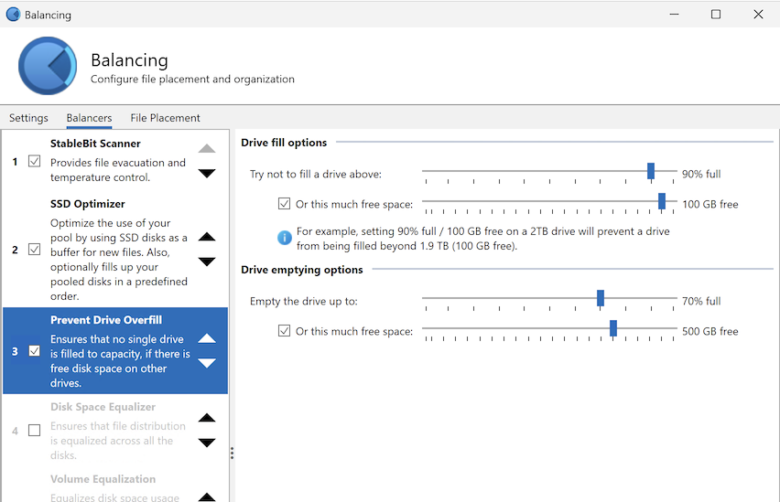The width and height of the screenshot is (780, 502).
Task: Open the File Placement tab
Action: click(x=165, y=118)
